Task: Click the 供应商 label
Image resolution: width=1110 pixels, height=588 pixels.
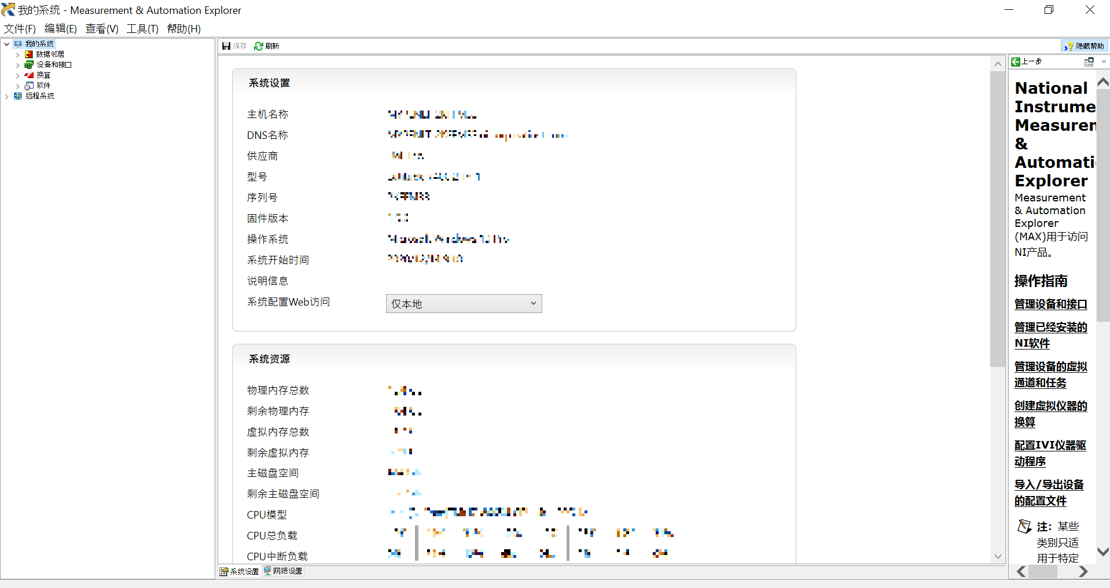Action: pos(262,156)
